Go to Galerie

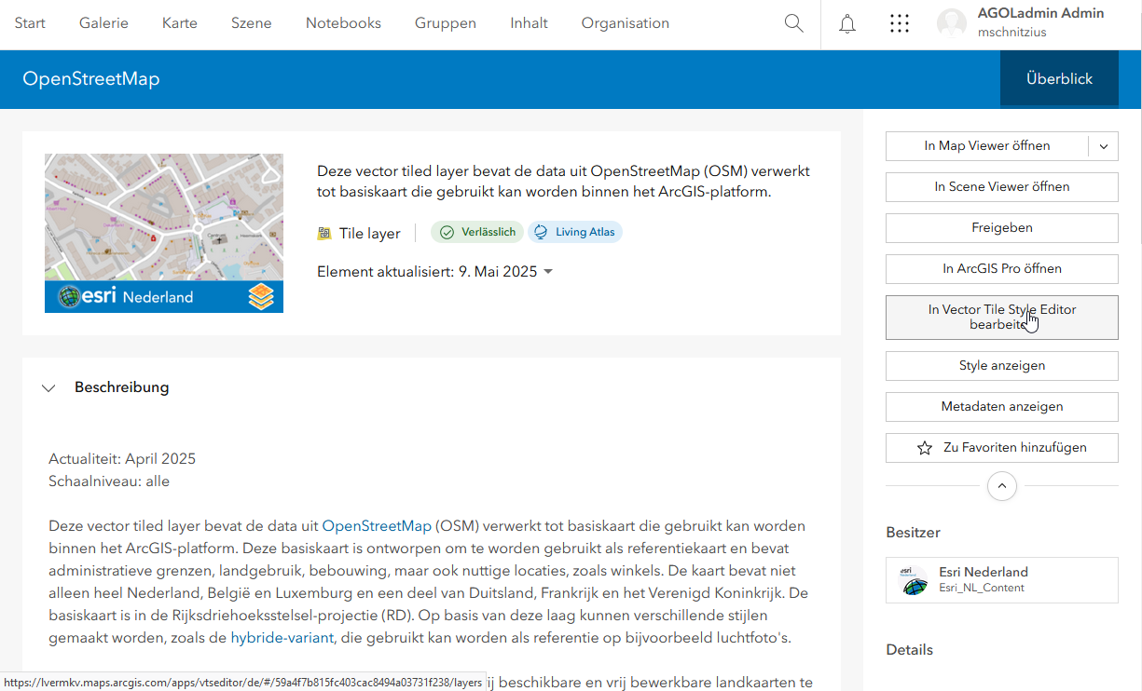(104, 23)
